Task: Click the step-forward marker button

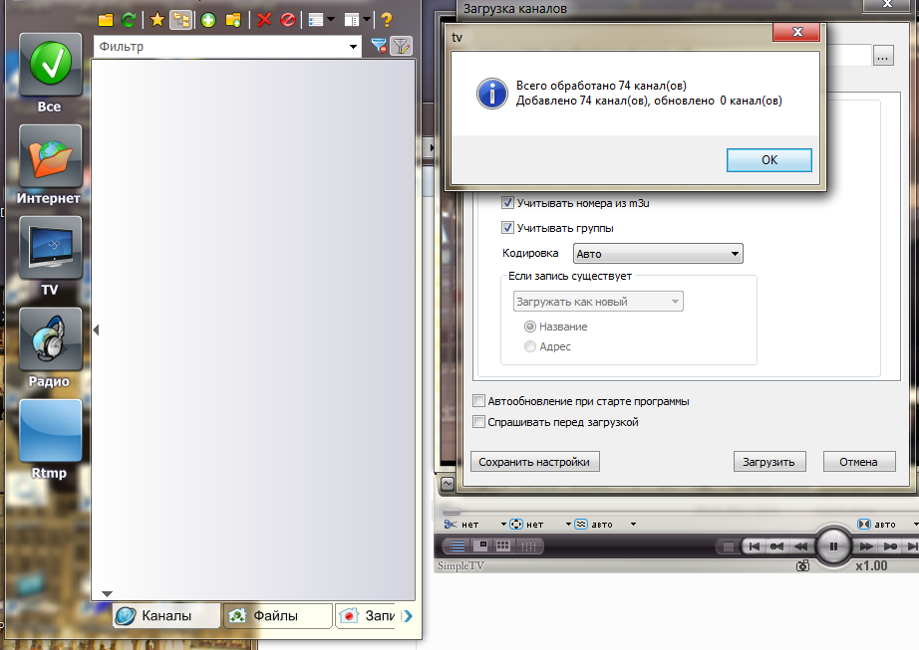Action: pyautogui.click(x=890, y=546)
